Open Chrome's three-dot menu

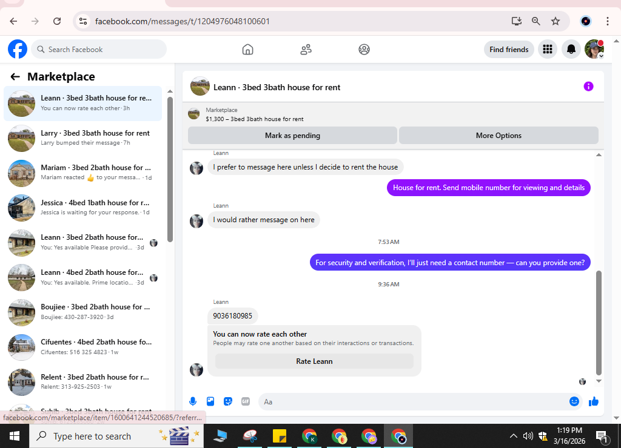tap(607, 21)
